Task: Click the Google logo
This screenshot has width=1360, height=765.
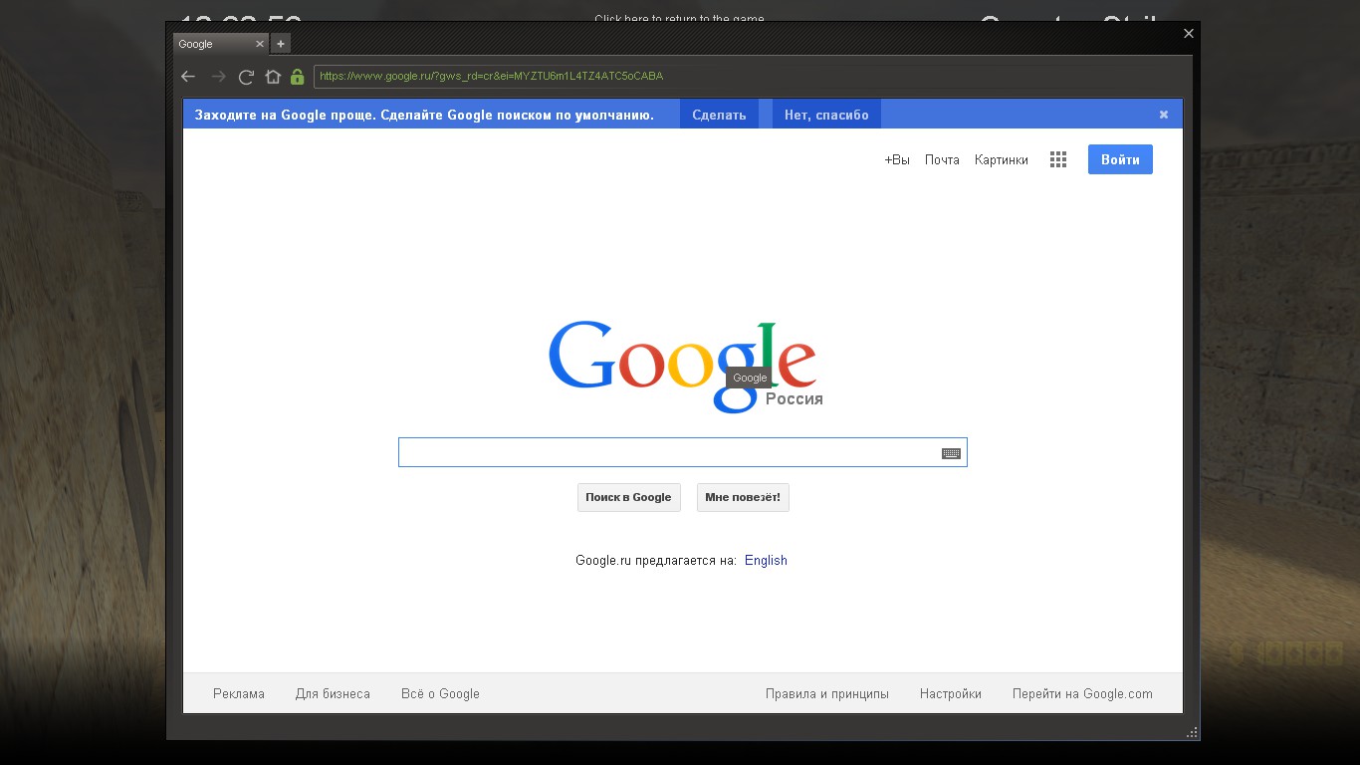Action: [x=684, y=366]
